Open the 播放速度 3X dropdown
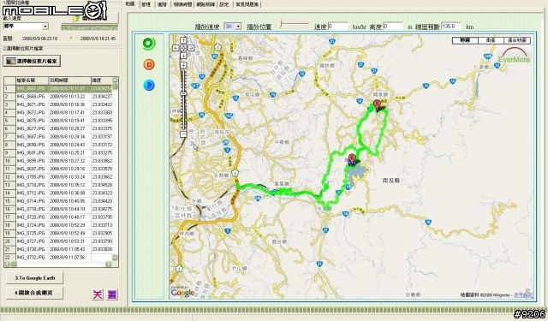548x321 pixels. pos(232,27)
